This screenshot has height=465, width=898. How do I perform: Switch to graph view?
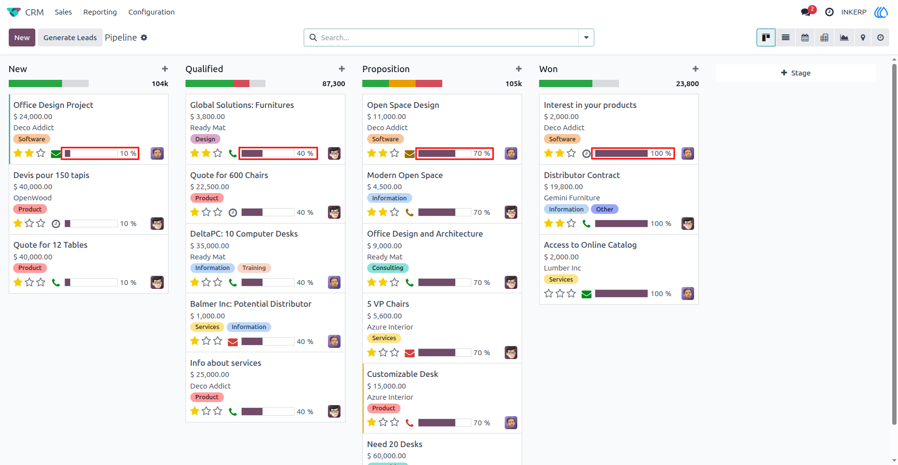(844, 38)
